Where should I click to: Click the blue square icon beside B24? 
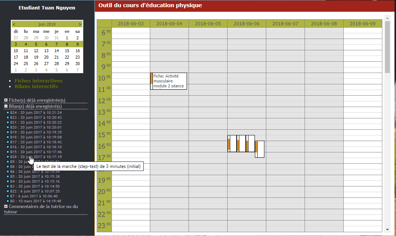8,113
